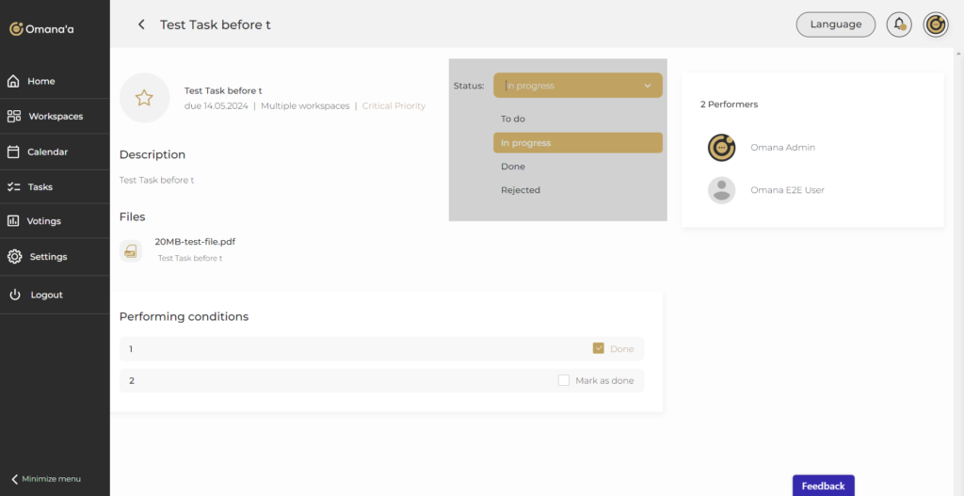
Task: Click the Omana'a logo in sidebar
Action: pyautogui.click(x=42, y=29)
